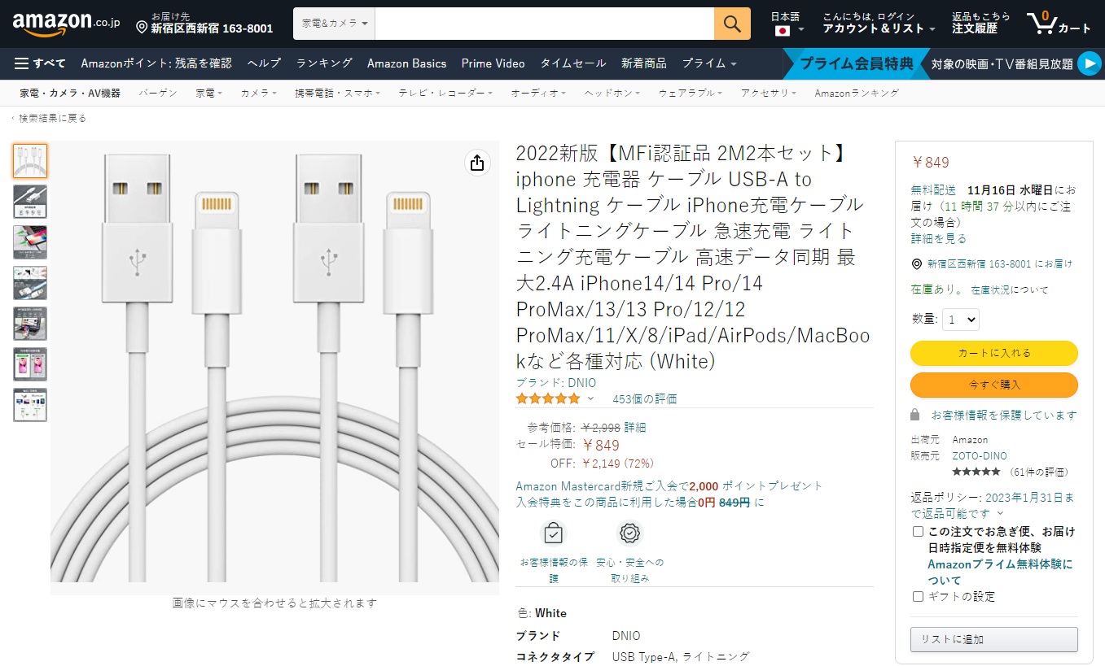Click the お客様情報の保護 shield icon

point(553,532)
